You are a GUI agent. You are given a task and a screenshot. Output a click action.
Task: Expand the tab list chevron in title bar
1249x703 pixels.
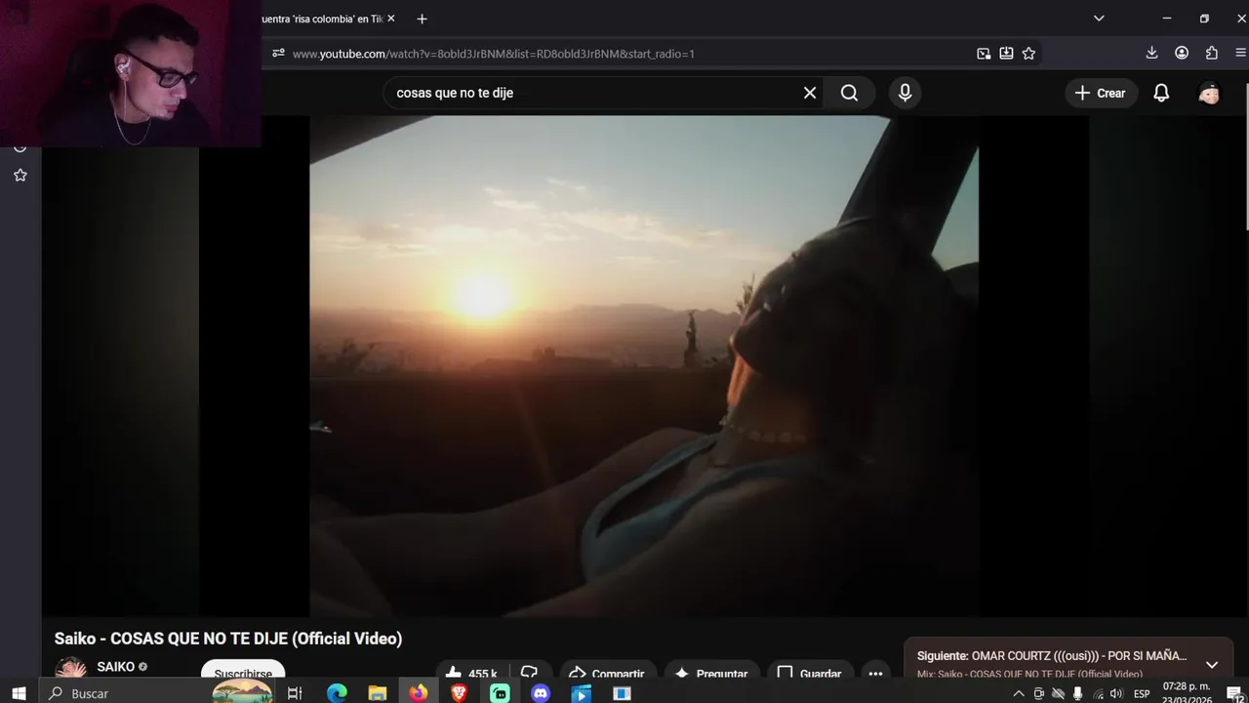[1099, 19]
